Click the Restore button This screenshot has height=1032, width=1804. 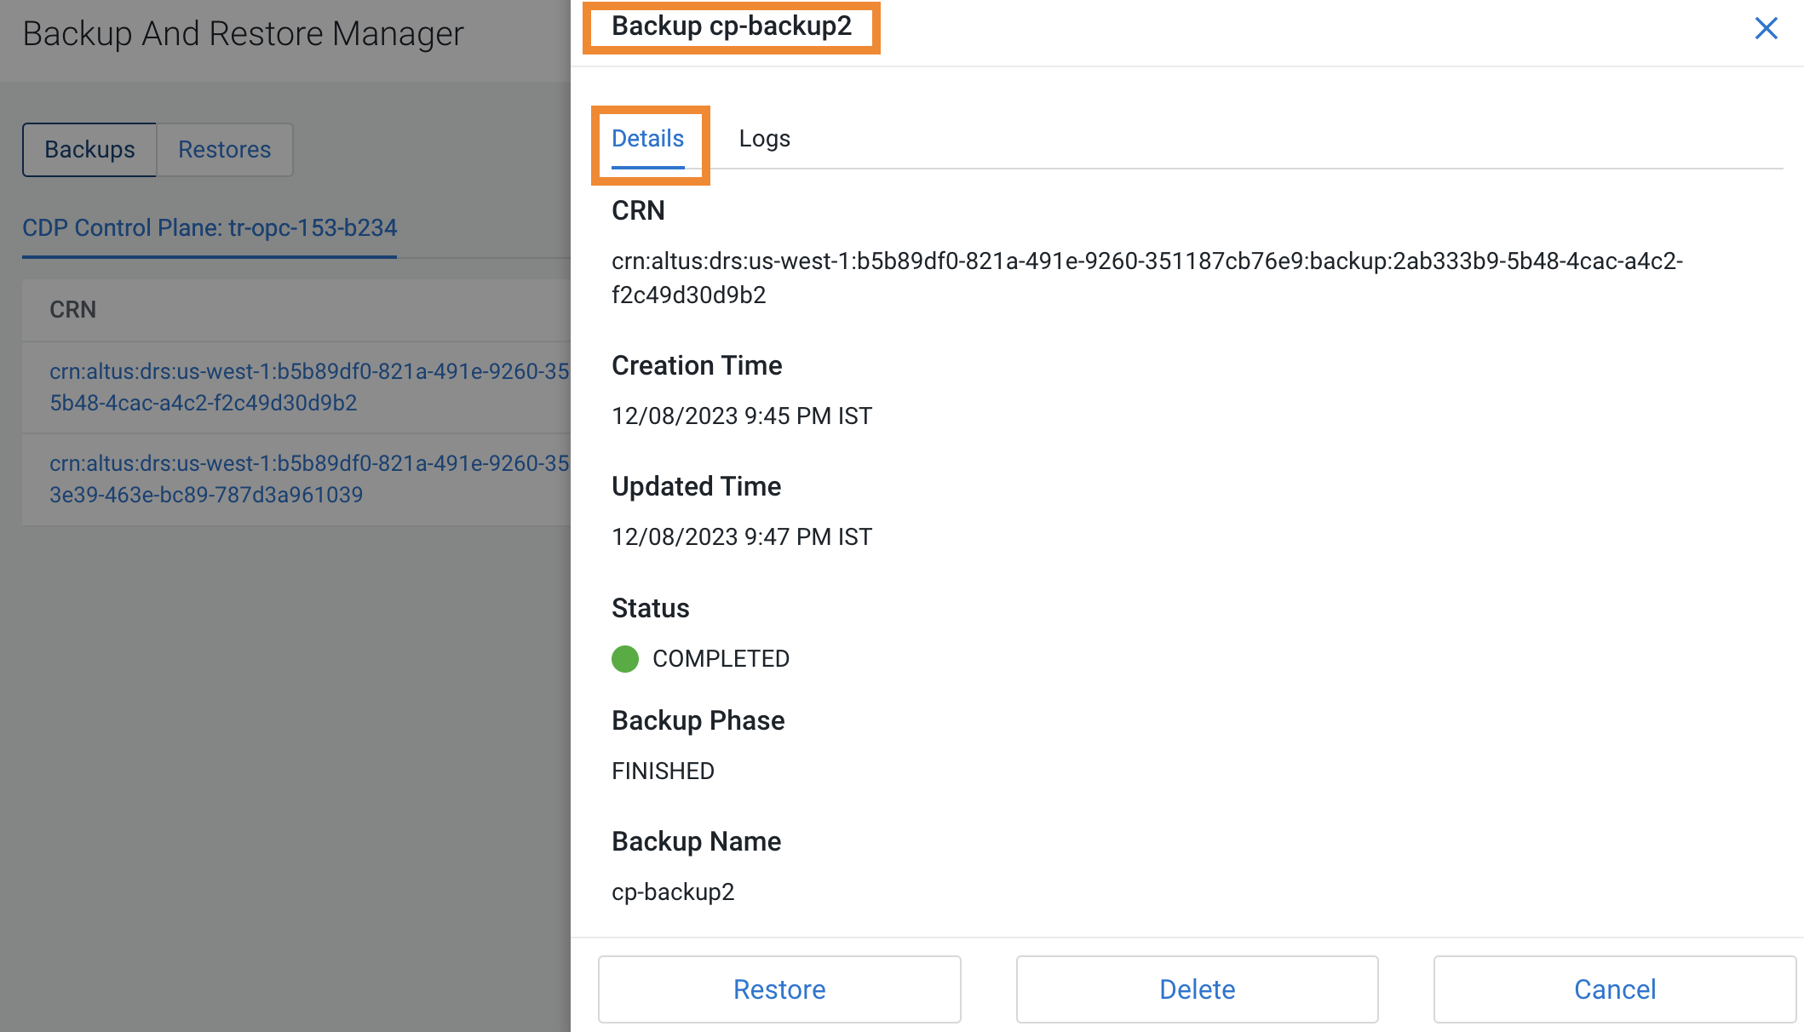778,989
